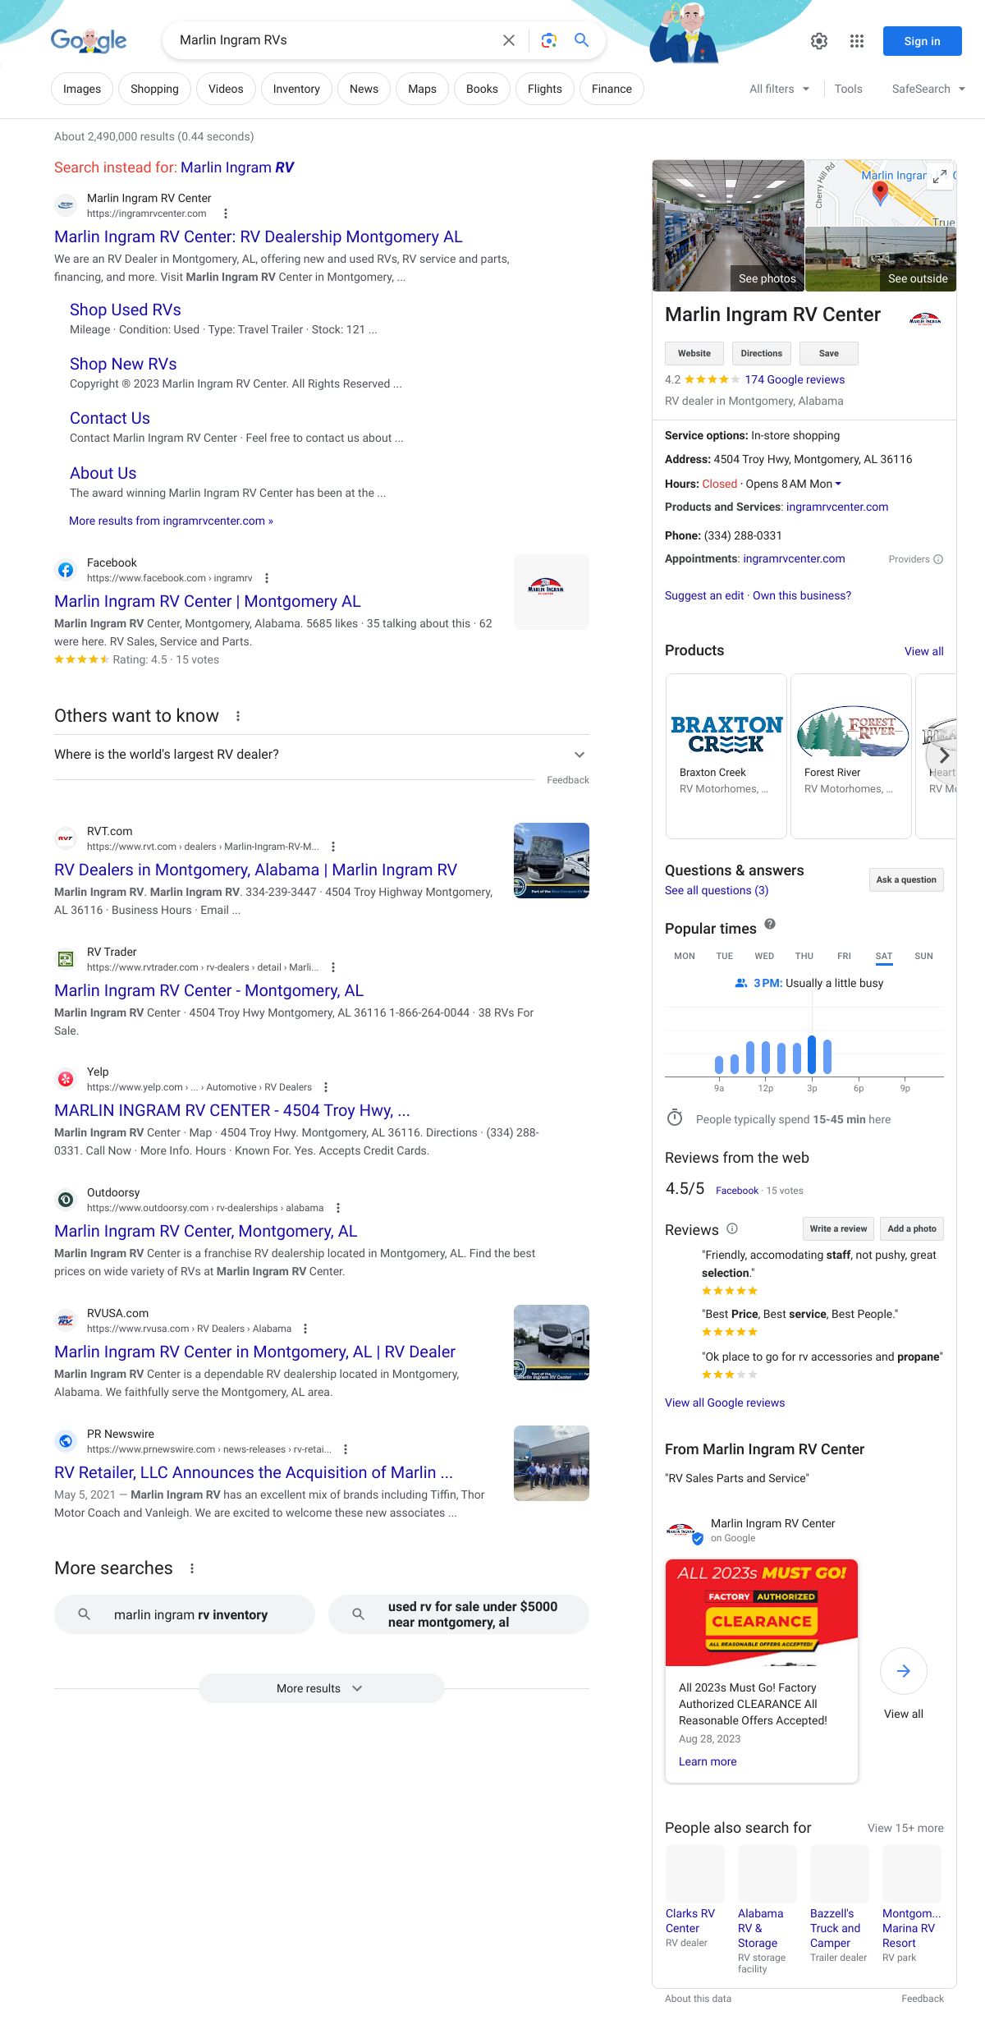Open the All filters dropdown
The image size is (985, 2043).
click(x=779, y=89)
